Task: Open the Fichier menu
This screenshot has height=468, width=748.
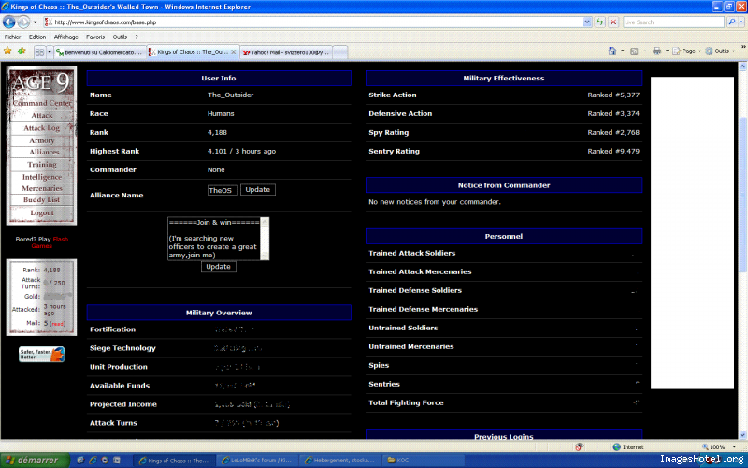Action: point(12,37)
